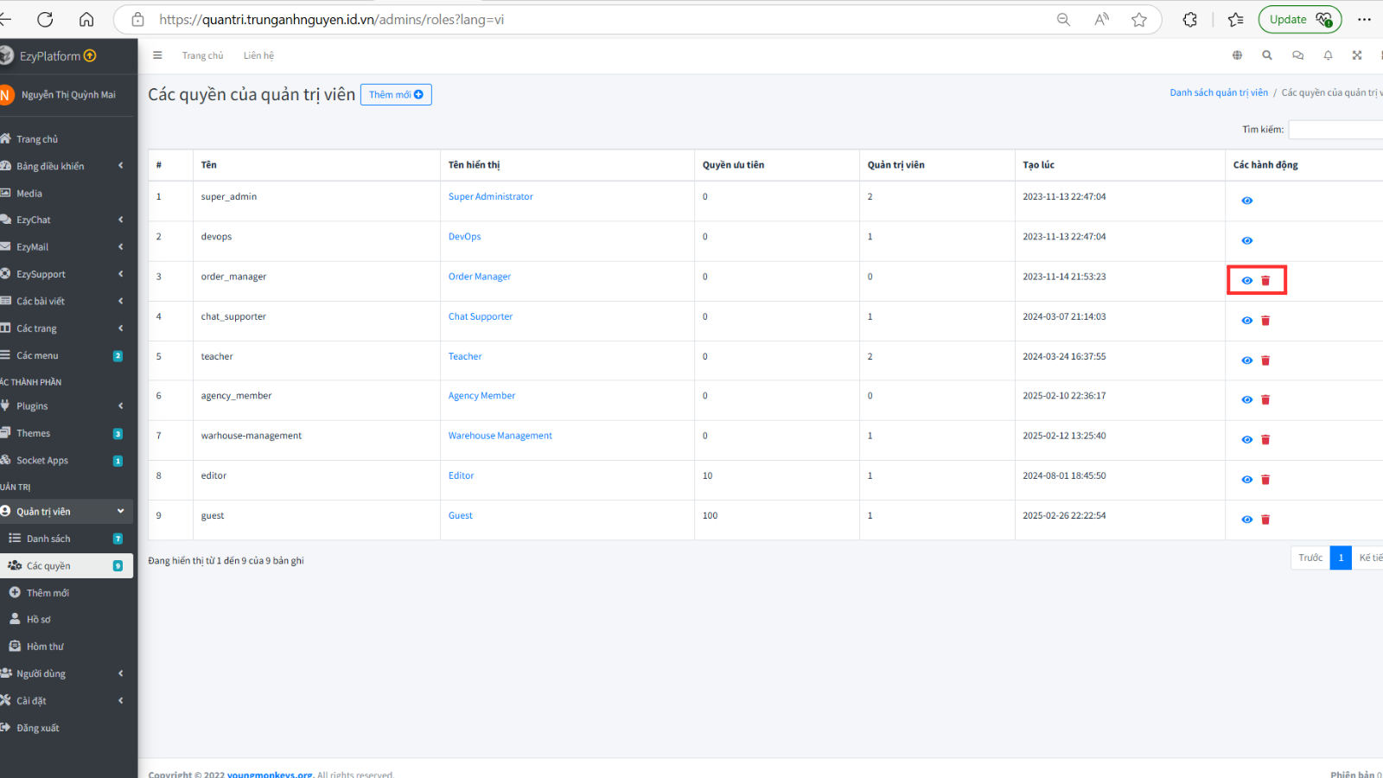
Task: View the devops role eye icon
Action: pos(1247,240)
